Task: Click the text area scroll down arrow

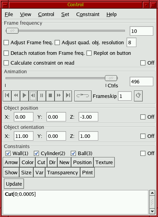Action: pos(152,212)
